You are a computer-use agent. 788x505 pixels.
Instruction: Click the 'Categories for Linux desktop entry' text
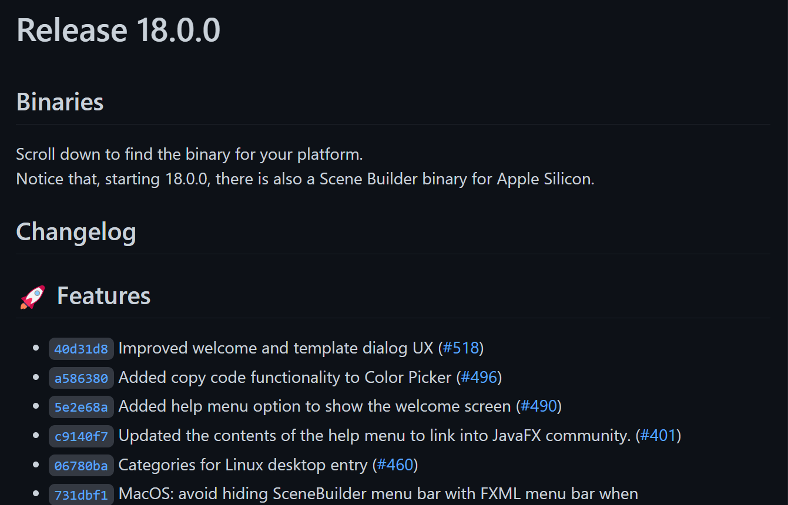coord(243,465)
